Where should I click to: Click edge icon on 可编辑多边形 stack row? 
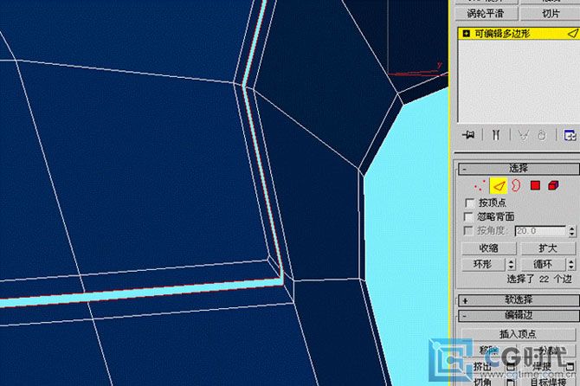[x=572, y=34]
